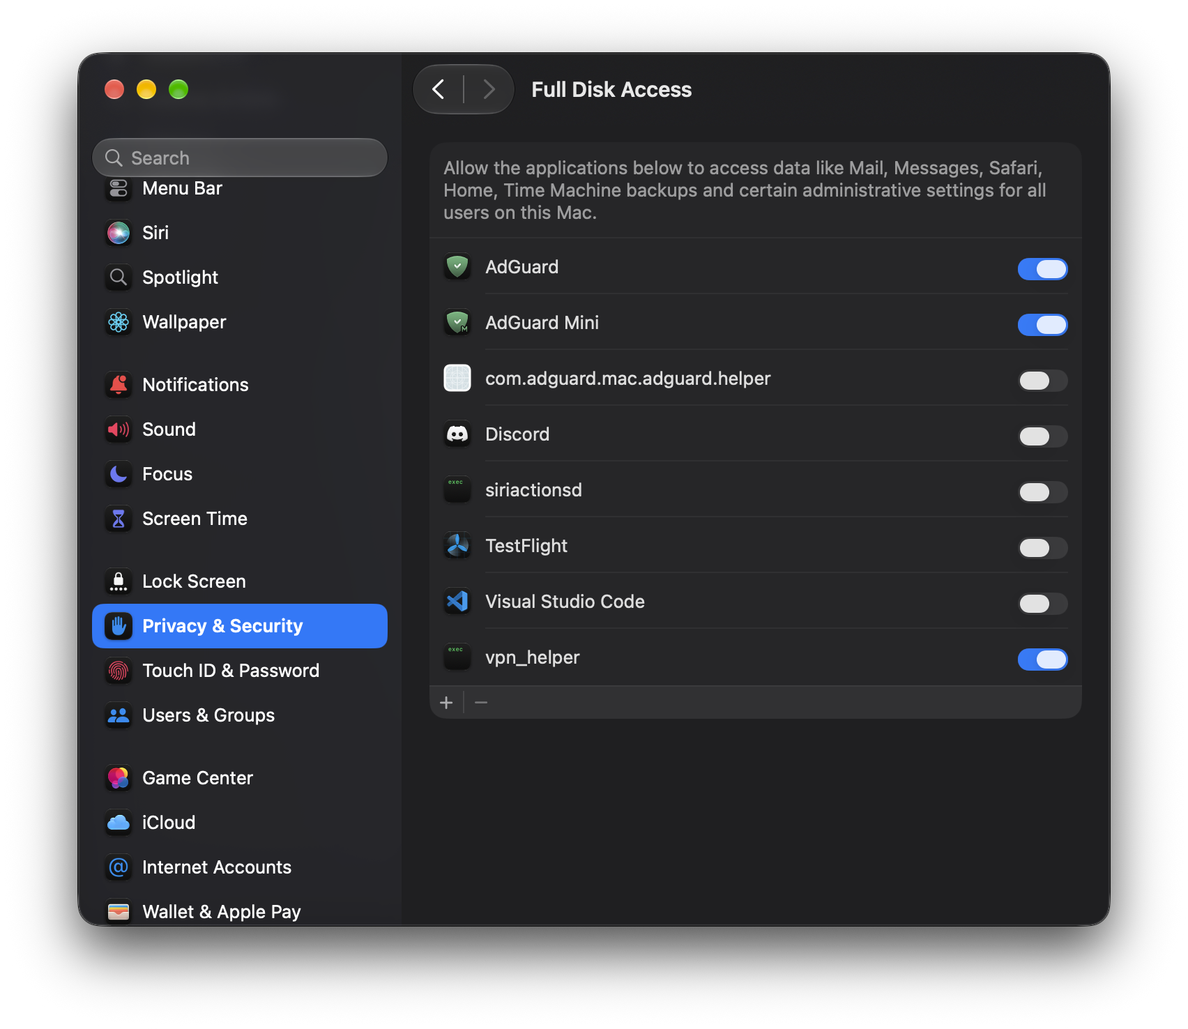The image size is (1188, 1029).
Task: Select the AdGuard Mini row name
Action: pos(542,323)
